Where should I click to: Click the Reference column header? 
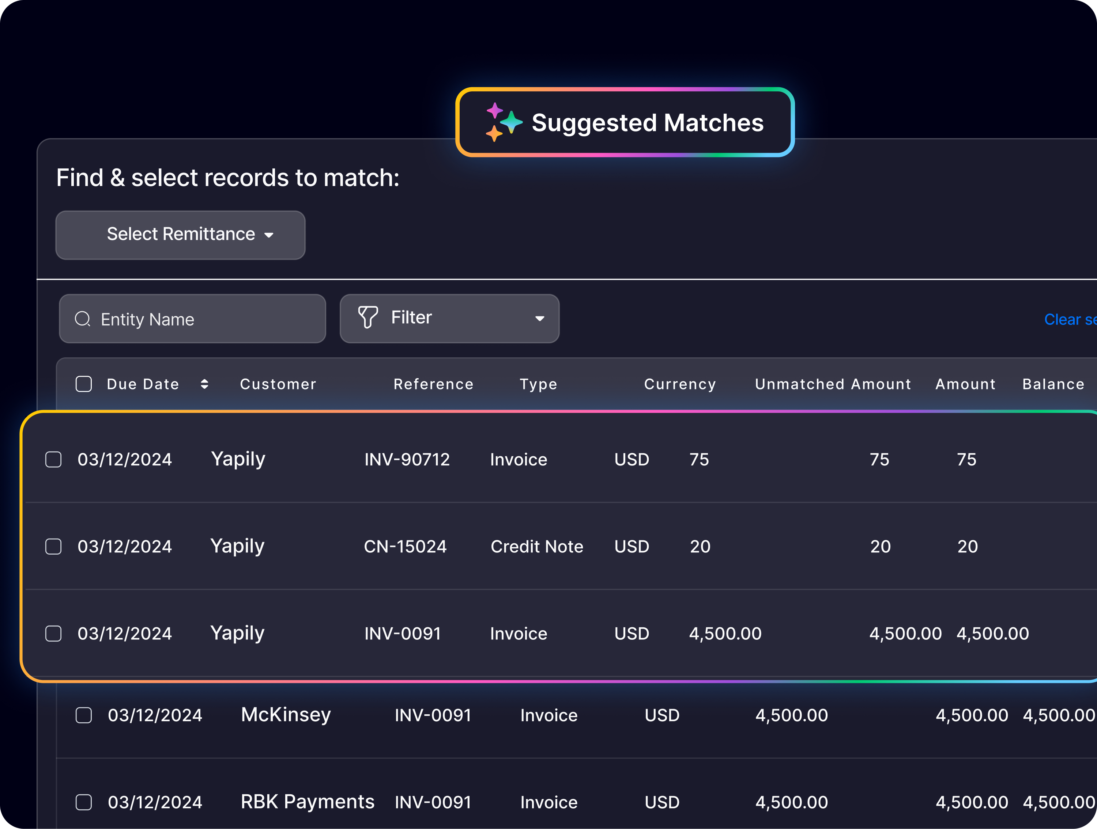point(433,384)
